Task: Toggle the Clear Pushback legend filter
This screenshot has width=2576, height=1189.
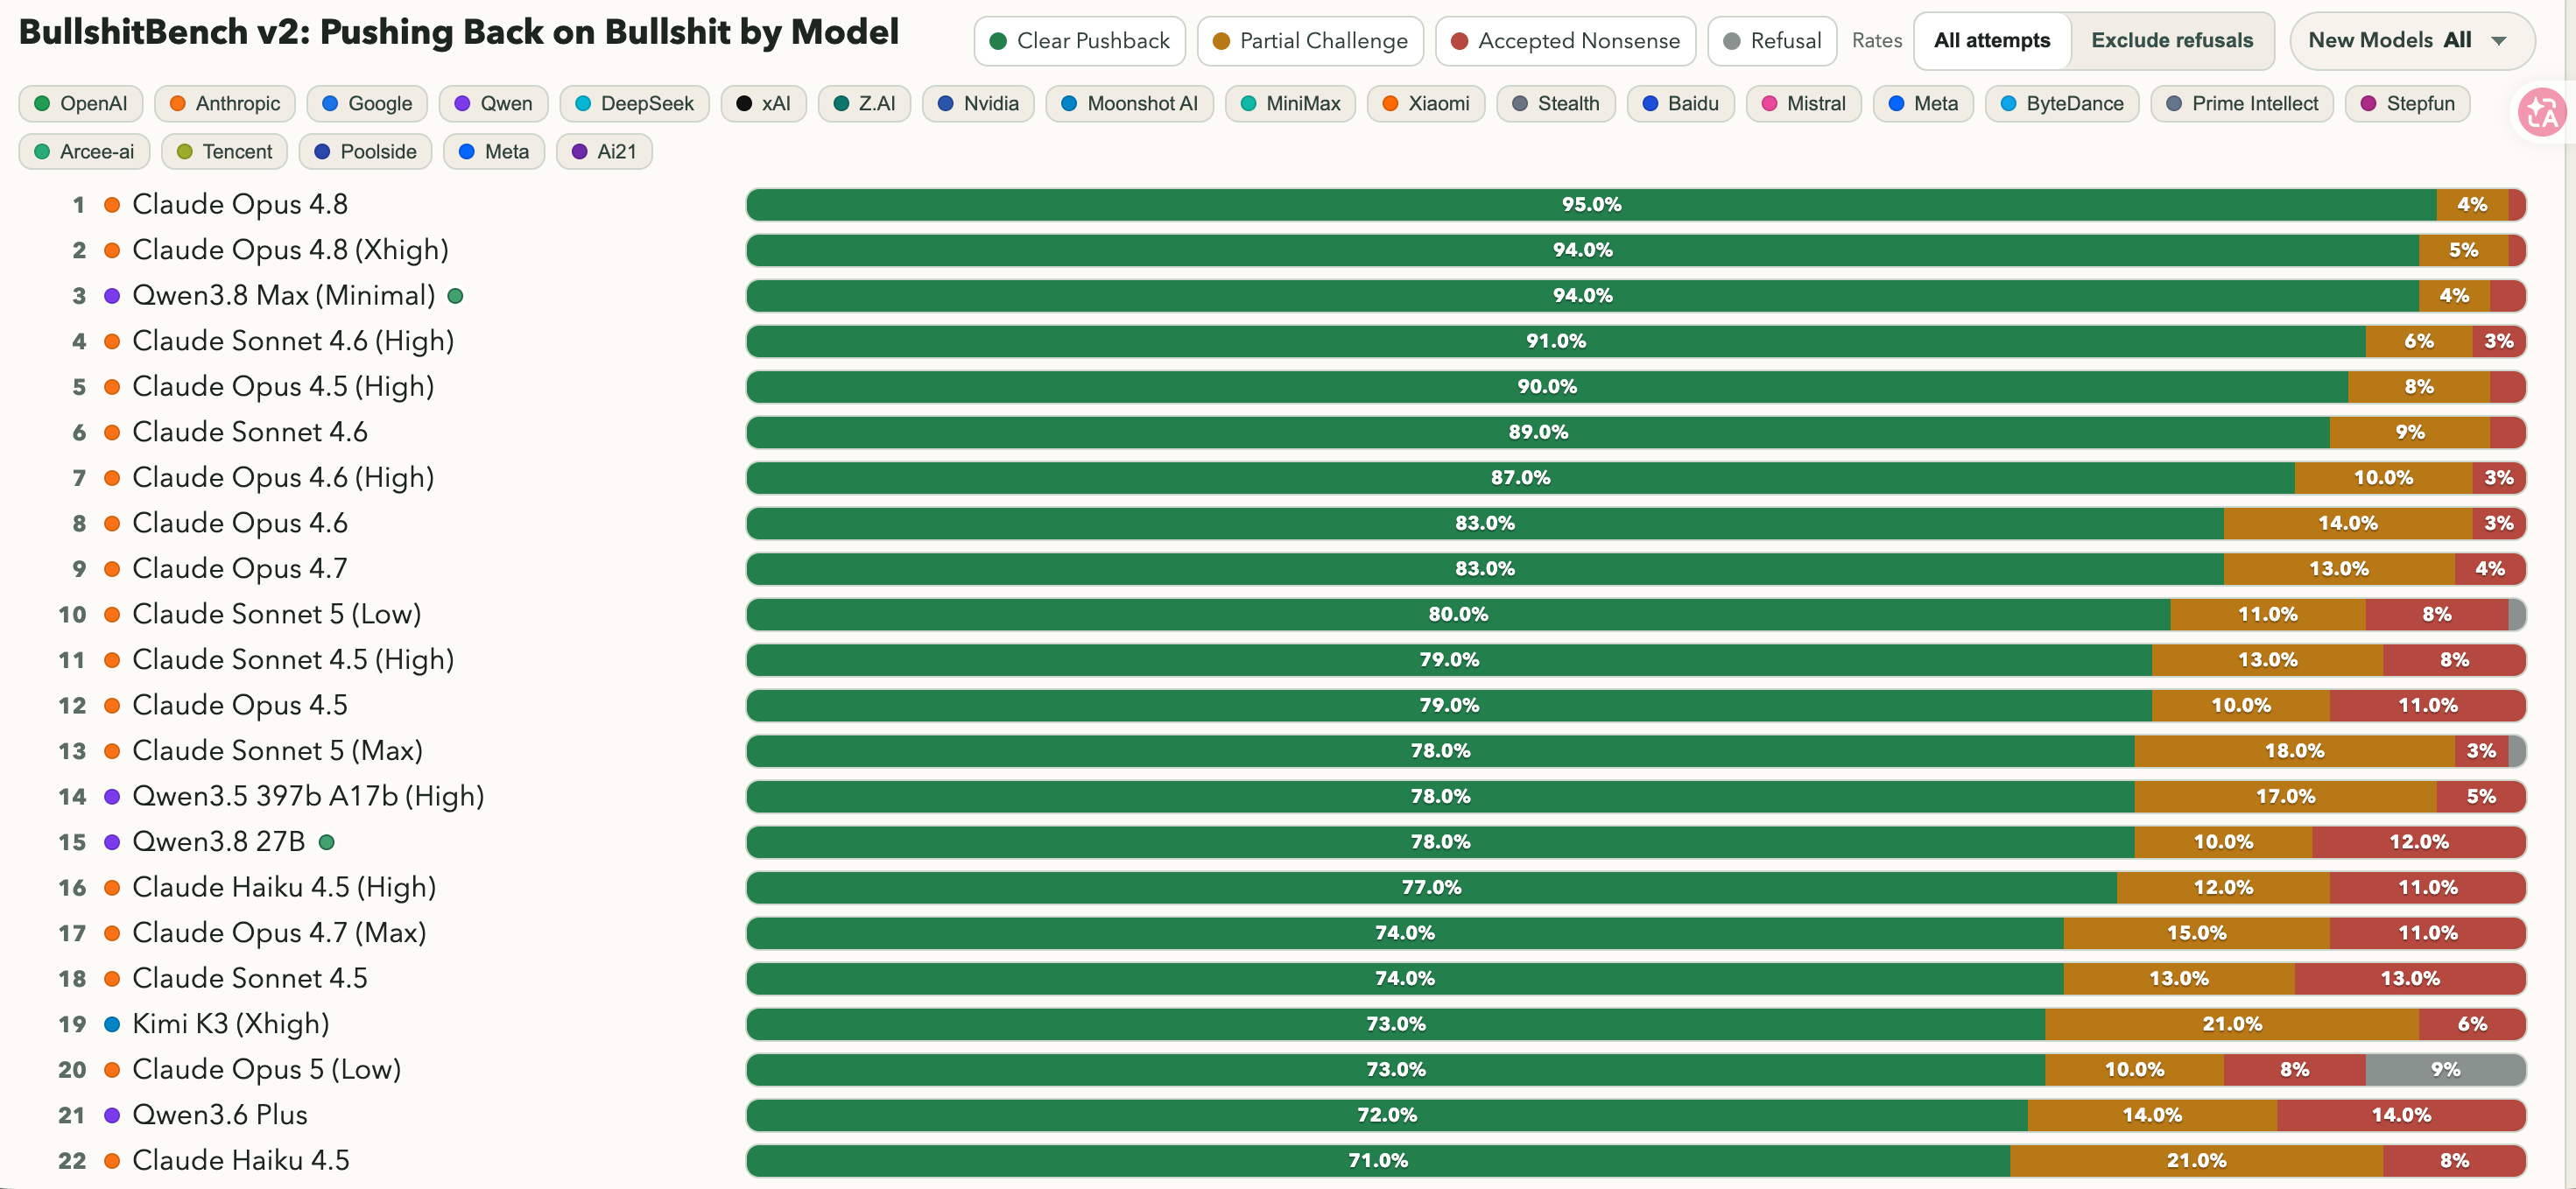Action: (1079, 41)
